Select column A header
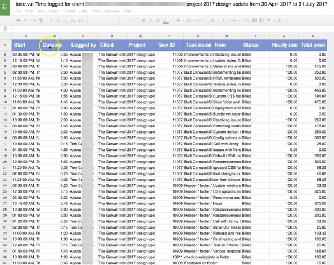This screenshot has width=334, height=265. 26,36
